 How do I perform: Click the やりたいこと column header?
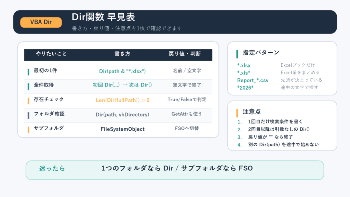pos(51,54)
